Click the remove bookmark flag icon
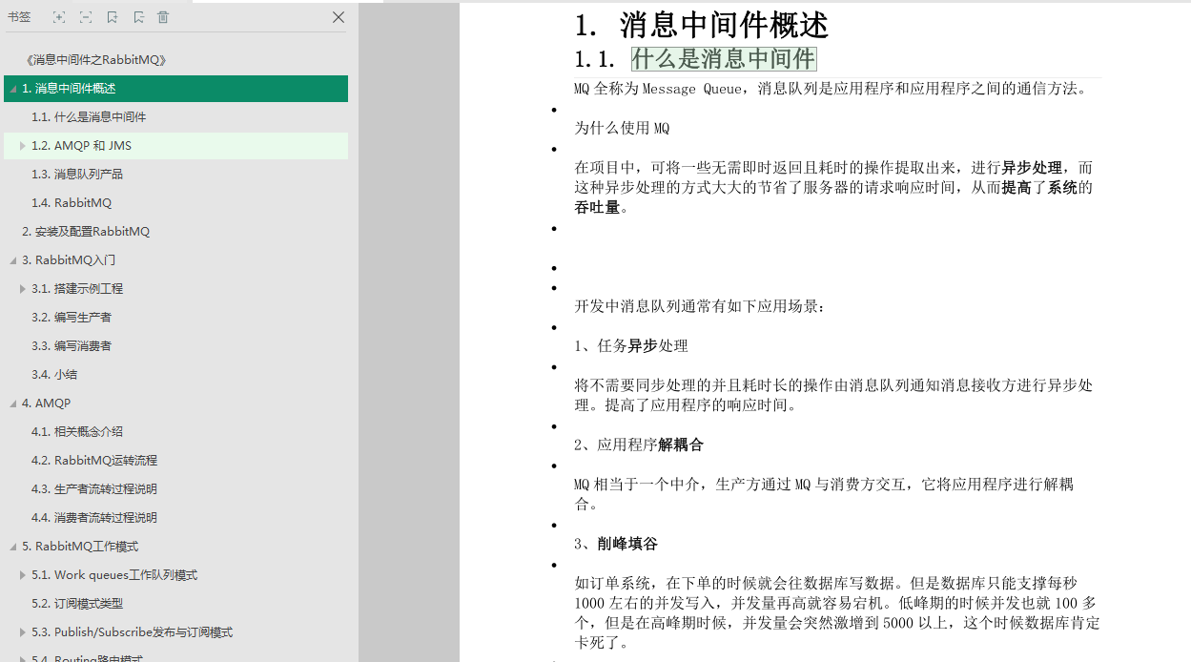 137,17
